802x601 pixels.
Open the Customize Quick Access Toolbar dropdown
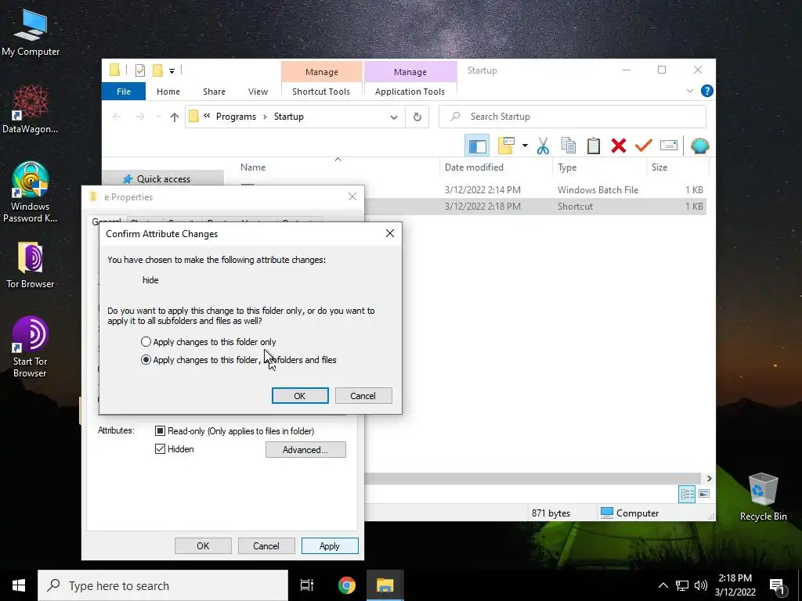[x=172, y=71]
